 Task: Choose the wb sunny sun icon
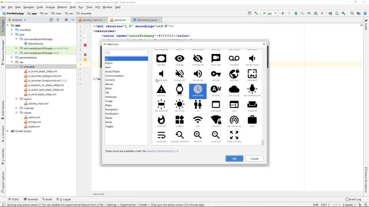click(179, 105)
